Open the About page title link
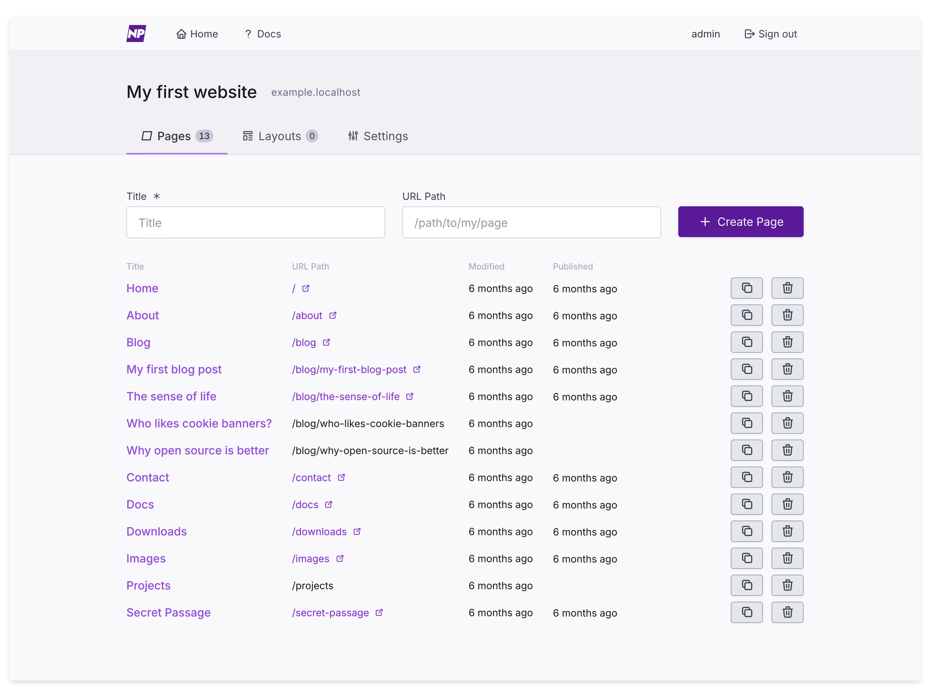This screenshot has width=930, height=697. (142, 315)
